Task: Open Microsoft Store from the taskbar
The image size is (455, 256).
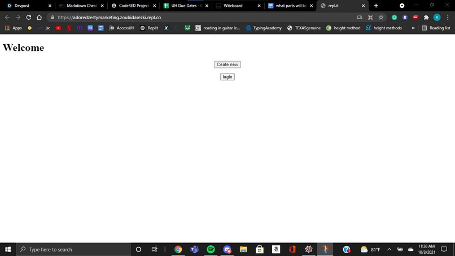Action: coord(260,249)
